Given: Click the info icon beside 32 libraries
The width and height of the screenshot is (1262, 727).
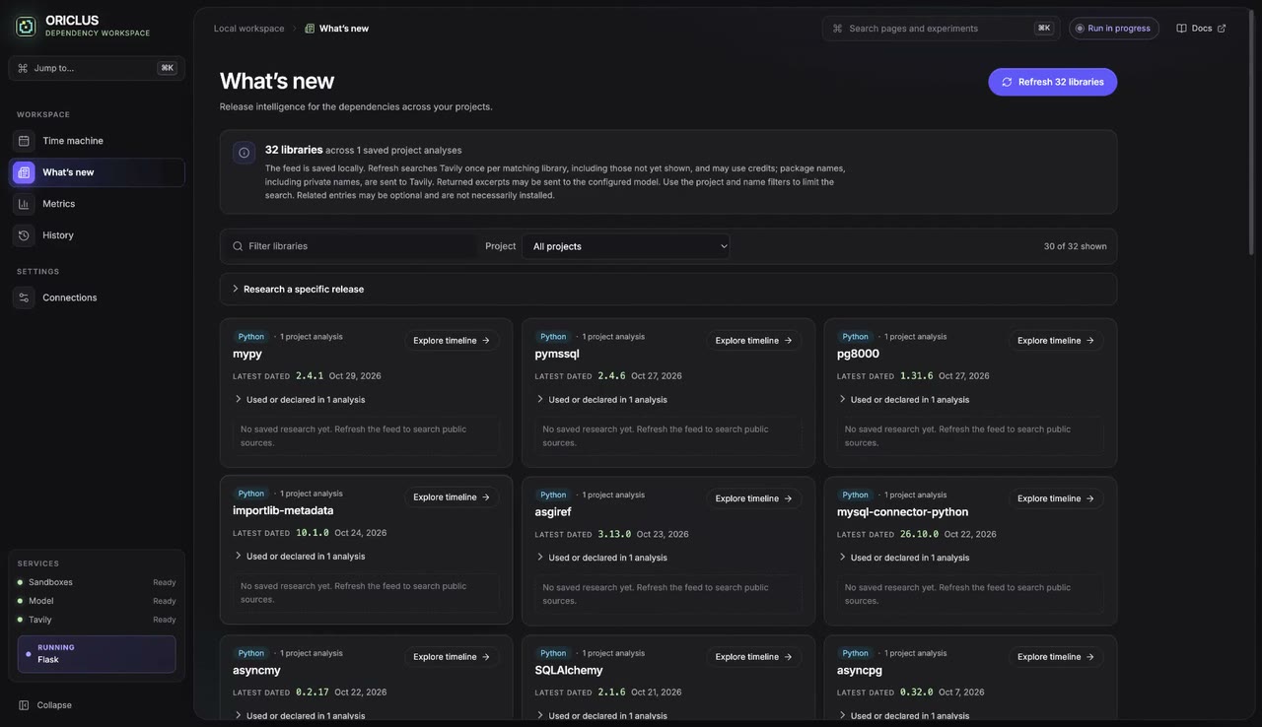Looking at the screenshot, I should (244, 153).
